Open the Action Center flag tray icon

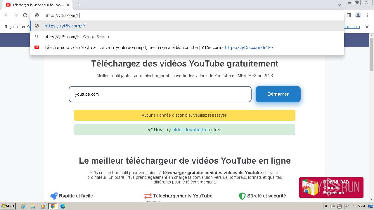(x=346, y=206)
